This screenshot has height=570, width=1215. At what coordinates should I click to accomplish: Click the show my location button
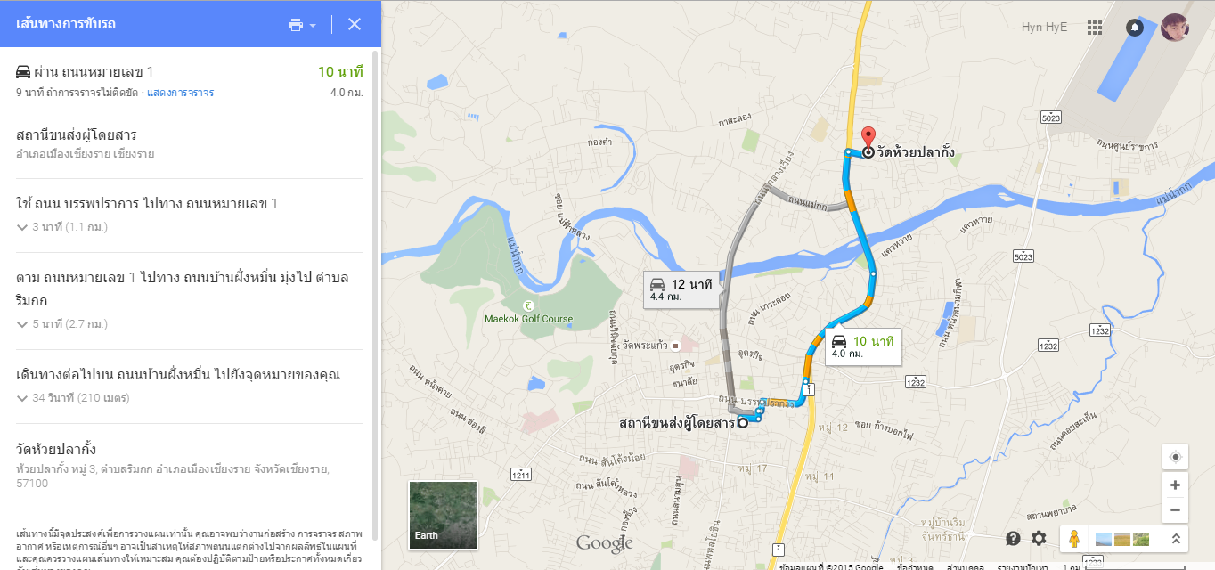click(x=1175, y=457)
